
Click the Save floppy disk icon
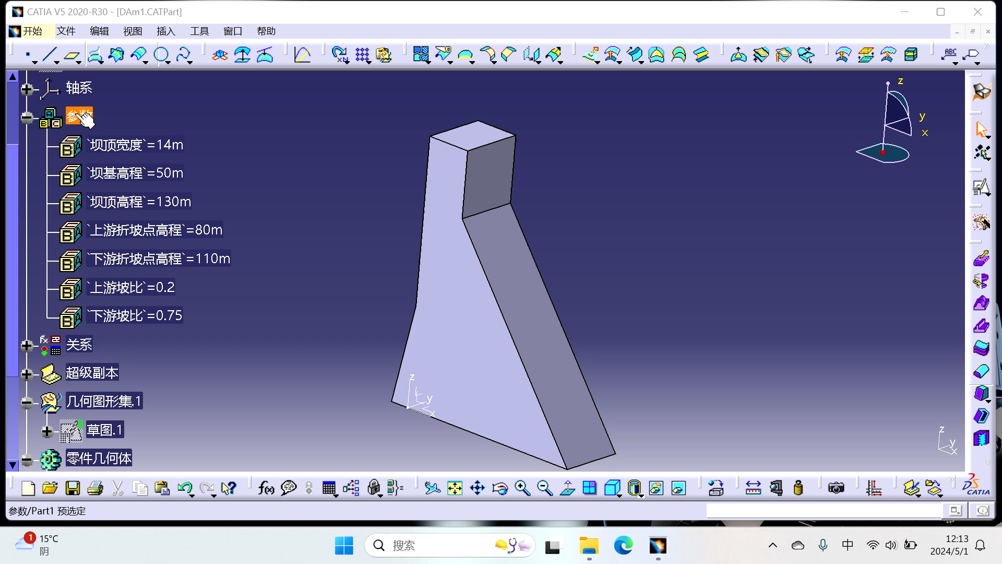(73, 488)
